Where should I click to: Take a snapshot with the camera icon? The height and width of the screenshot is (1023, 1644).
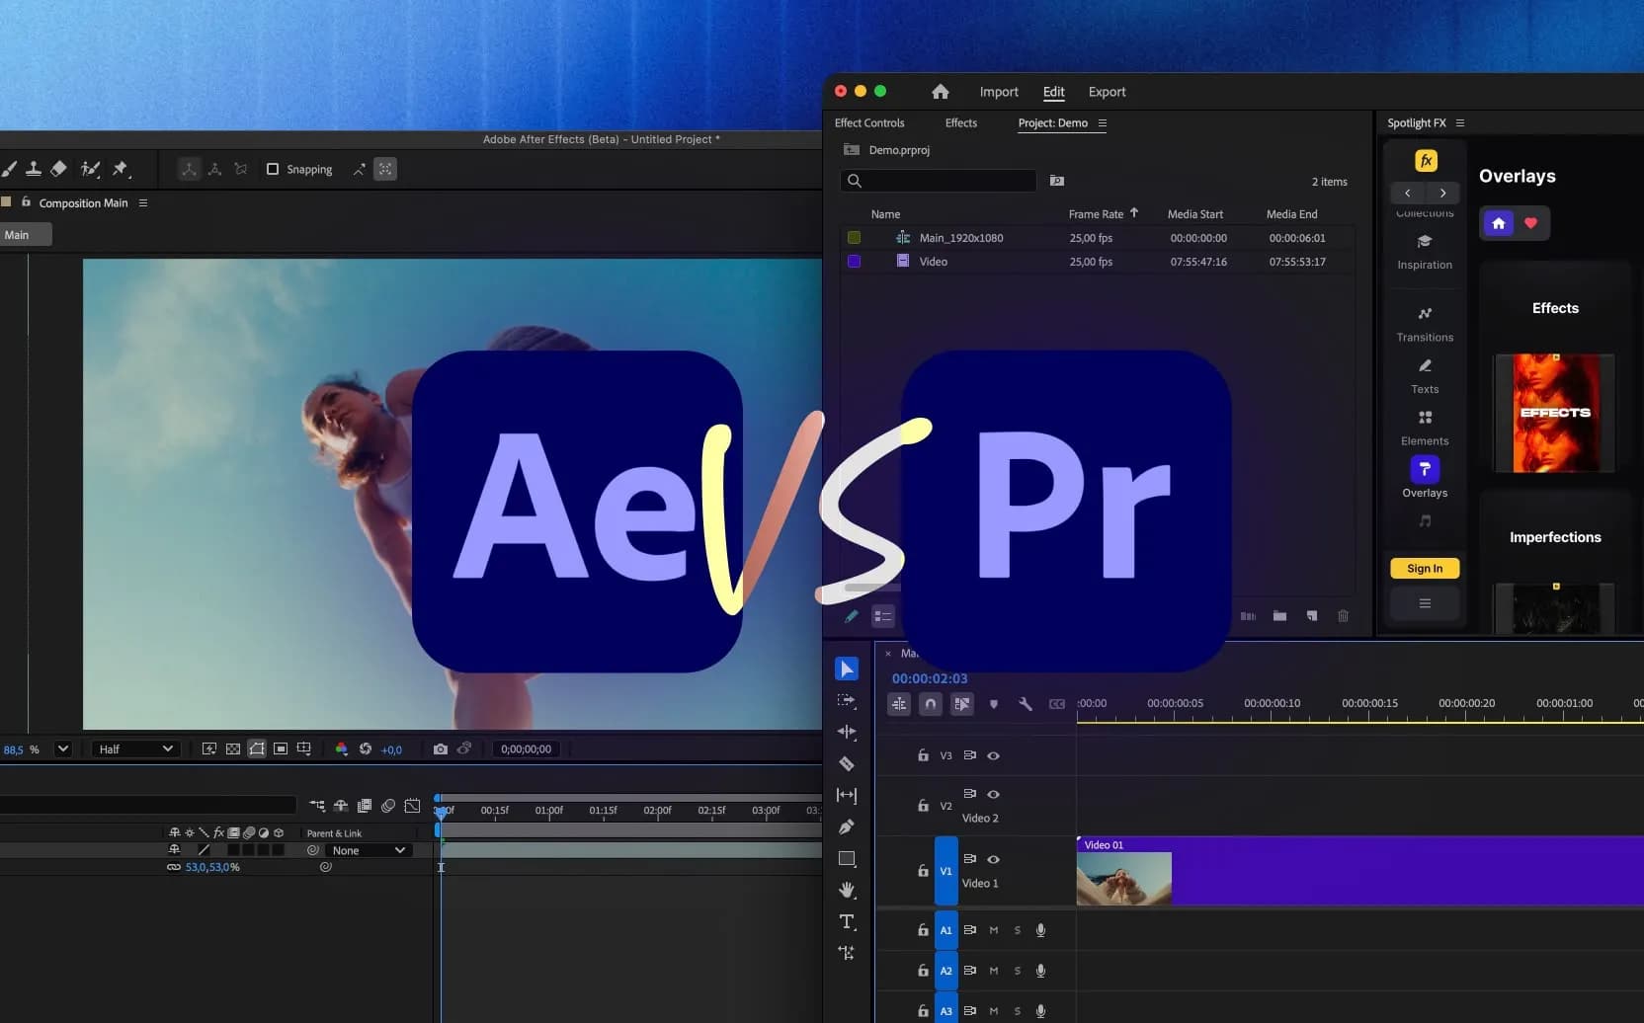pyautogui.click(x=441, y=748)
